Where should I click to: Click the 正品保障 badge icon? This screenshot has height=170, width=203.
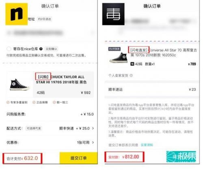[x=34, y=102]
